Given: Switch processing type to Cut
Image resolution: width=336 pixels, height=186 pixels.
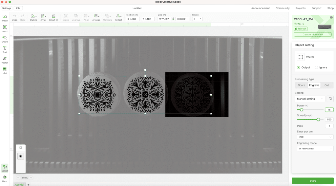Looking at the screenshot, I should (x=326, y=85).
